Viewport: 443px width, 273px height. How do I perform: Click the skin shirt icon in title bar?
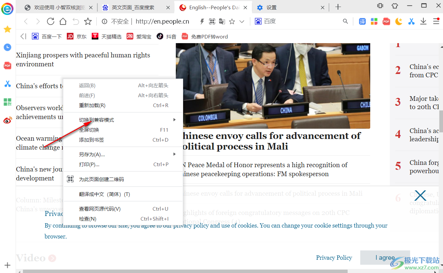click(394, 6)
